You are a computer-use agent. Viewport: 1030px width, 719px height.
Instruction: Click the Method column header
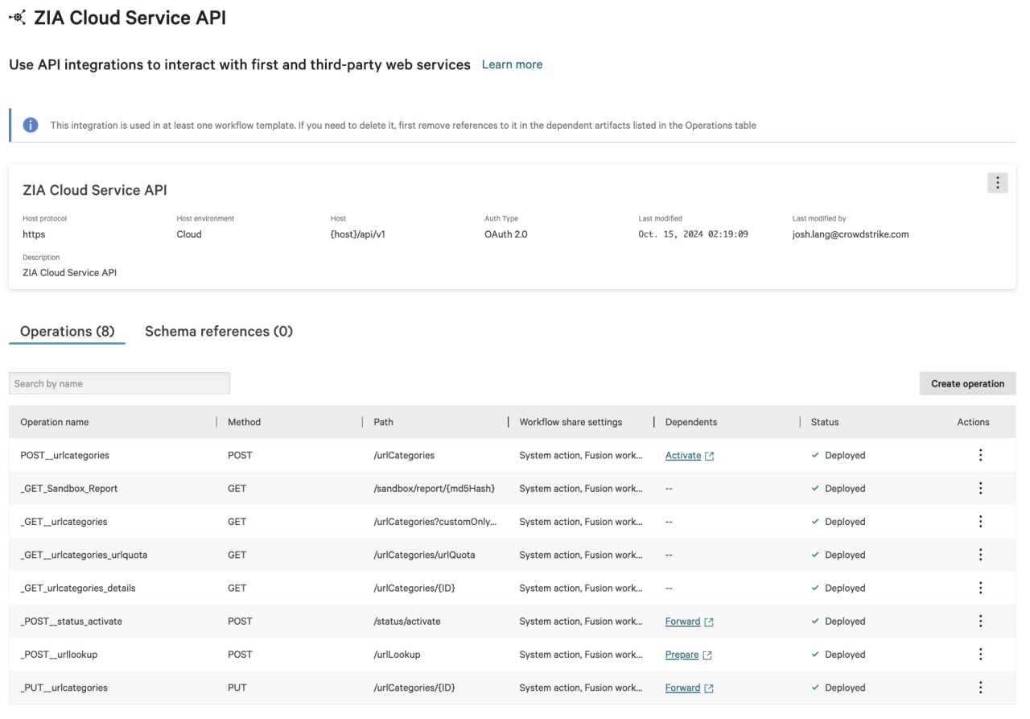click(244, 422)
